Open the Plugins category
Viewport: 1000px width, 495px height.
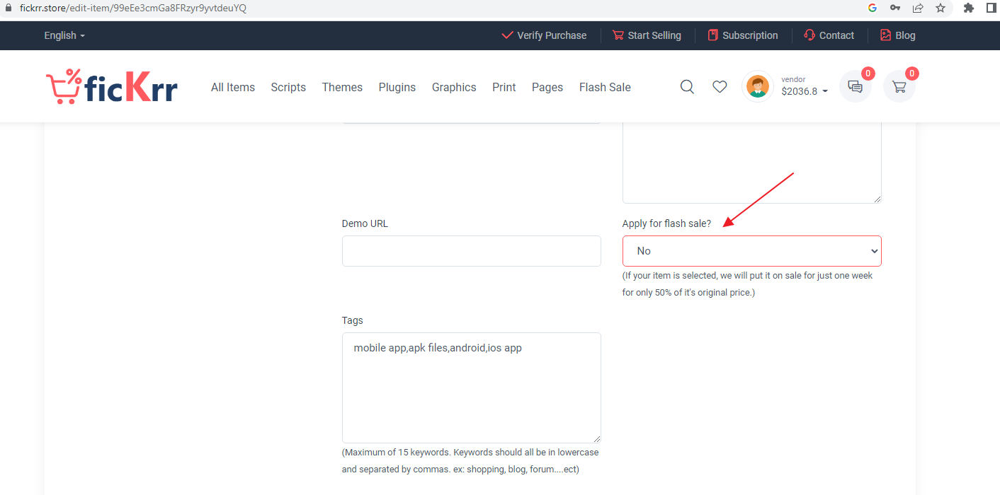pos(397,87)
